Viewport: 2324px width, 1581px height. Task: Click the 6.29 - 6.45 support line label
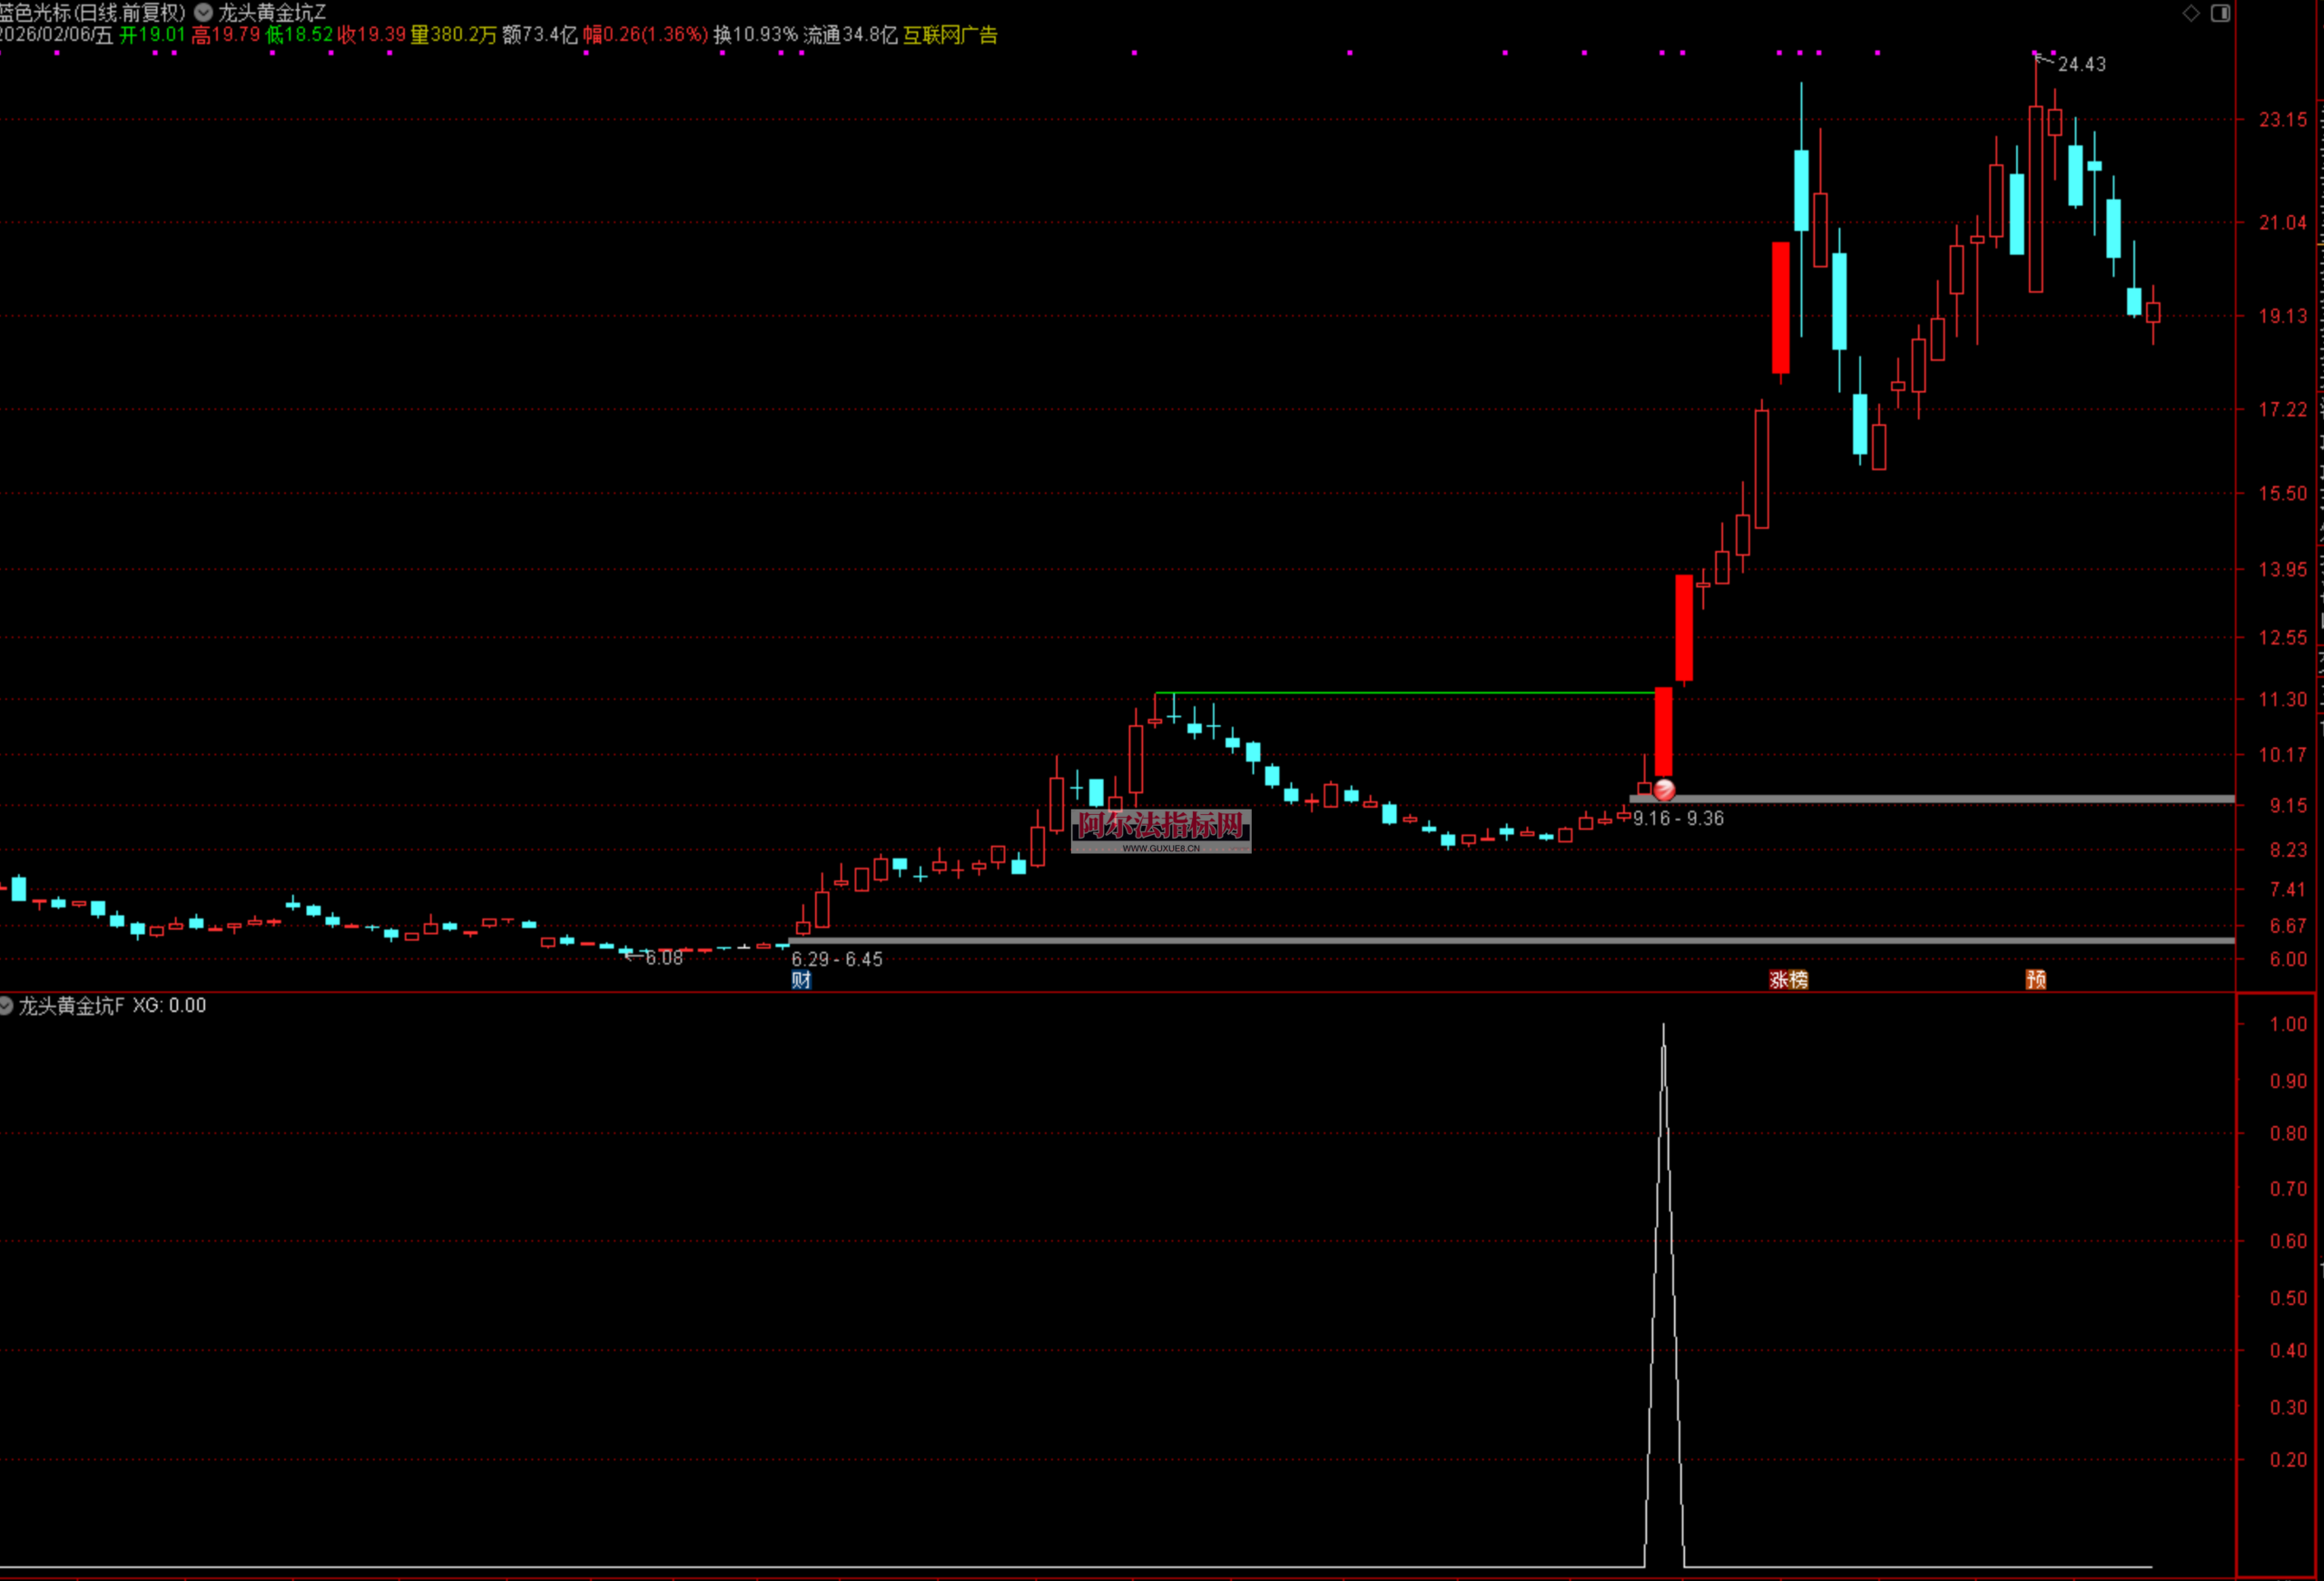(x=837, y=959)
